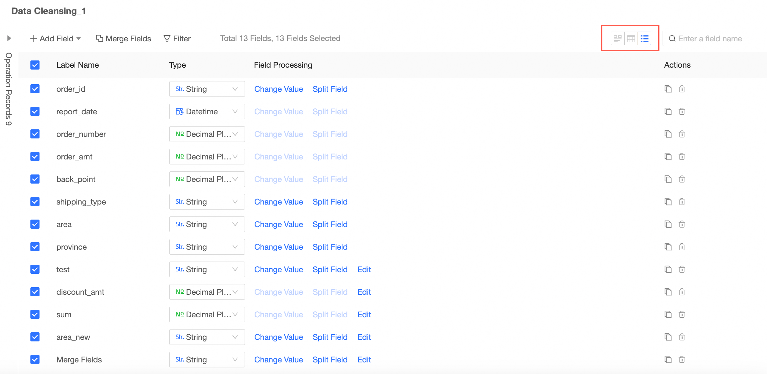The width and height of the screenshot is (767, 374).
Task: Switch to the card layout view icon
Action: tap(617, 39)
